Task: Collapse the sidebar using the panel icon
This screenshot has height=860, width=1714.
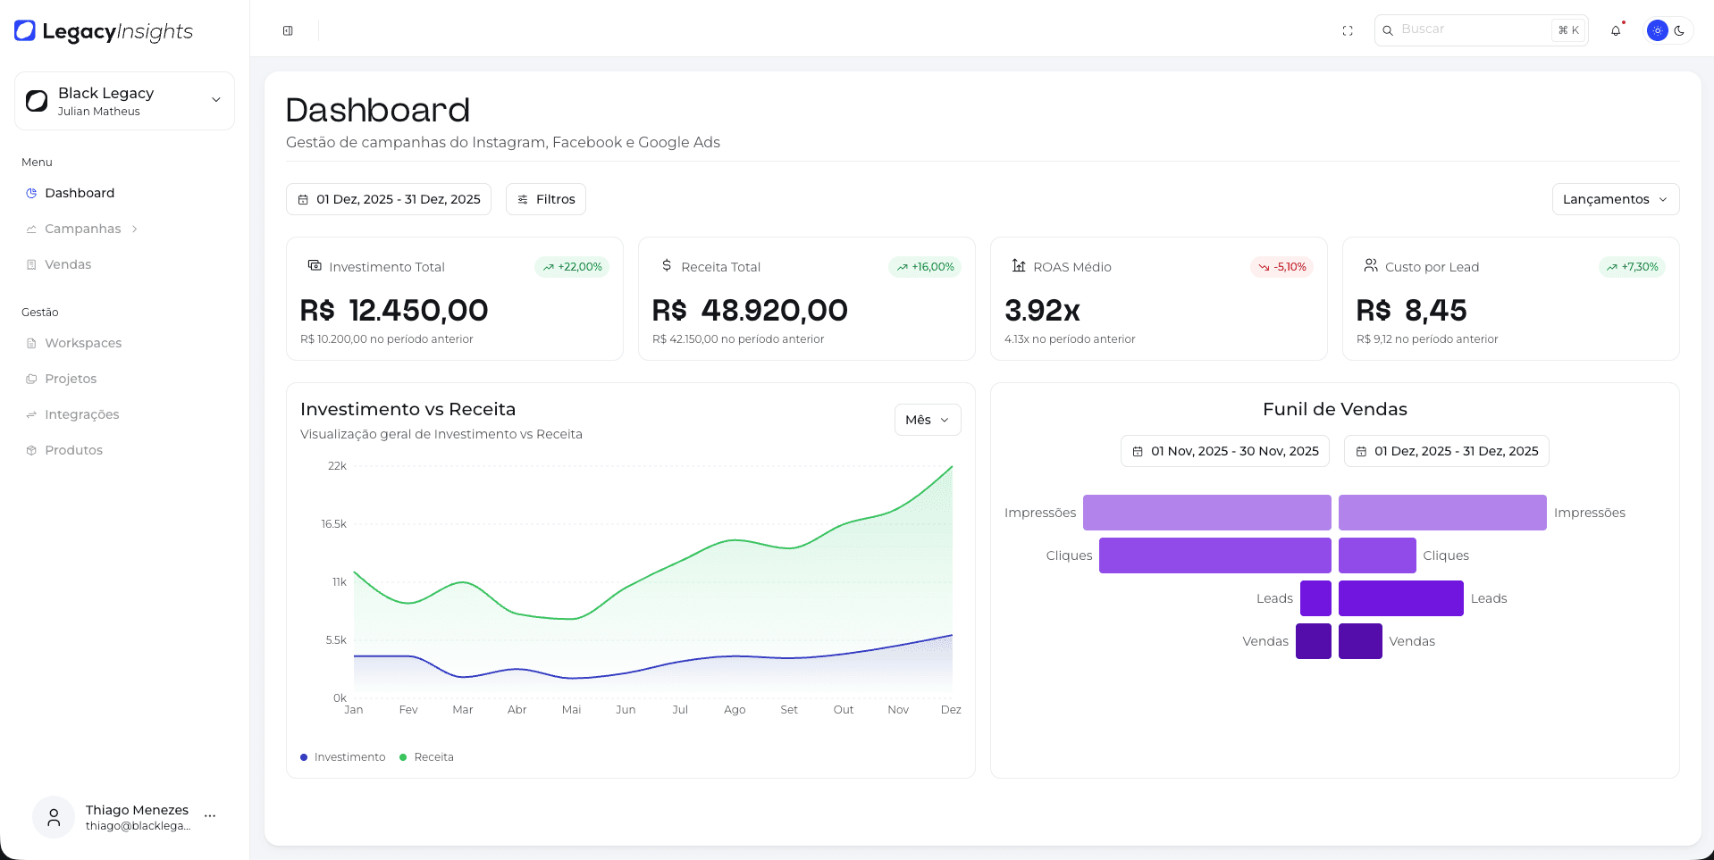Action: click(287, 29)
